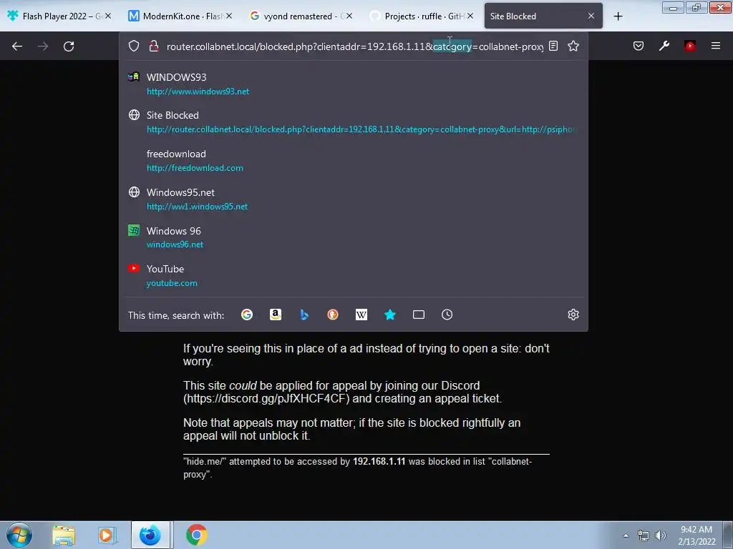The image size is (733, 549).
Task: Click the insecure connection lock icon
Action: point(153,46)
